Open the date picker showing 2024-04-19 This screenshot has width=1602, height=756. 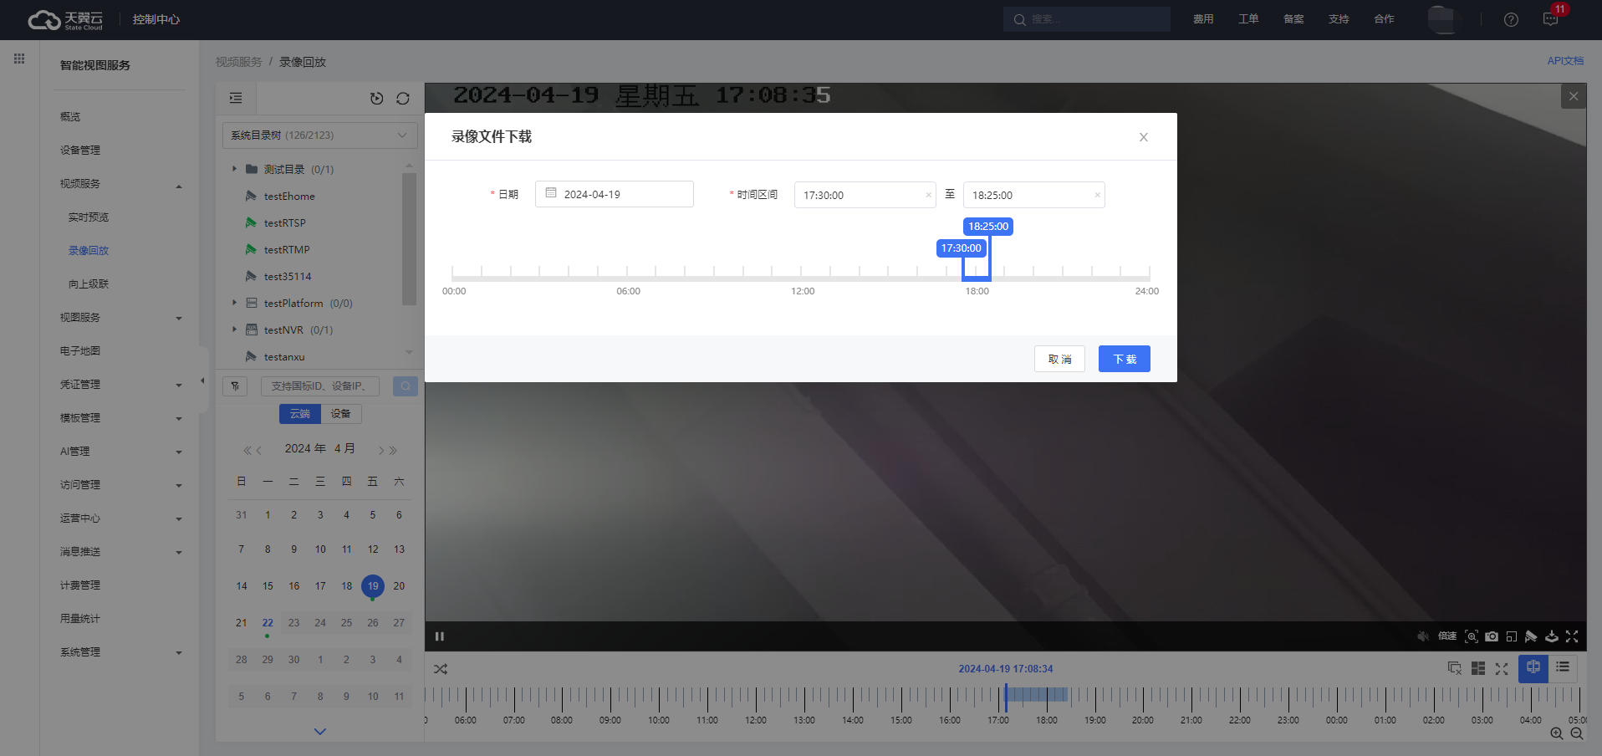click(x=615, y=194)
